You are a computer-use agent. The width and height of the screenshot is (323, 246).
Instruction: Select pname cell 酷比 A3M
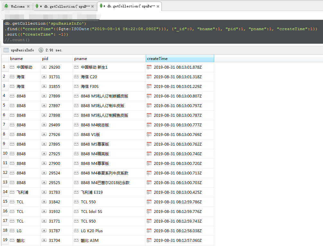[x=109, y=240]
